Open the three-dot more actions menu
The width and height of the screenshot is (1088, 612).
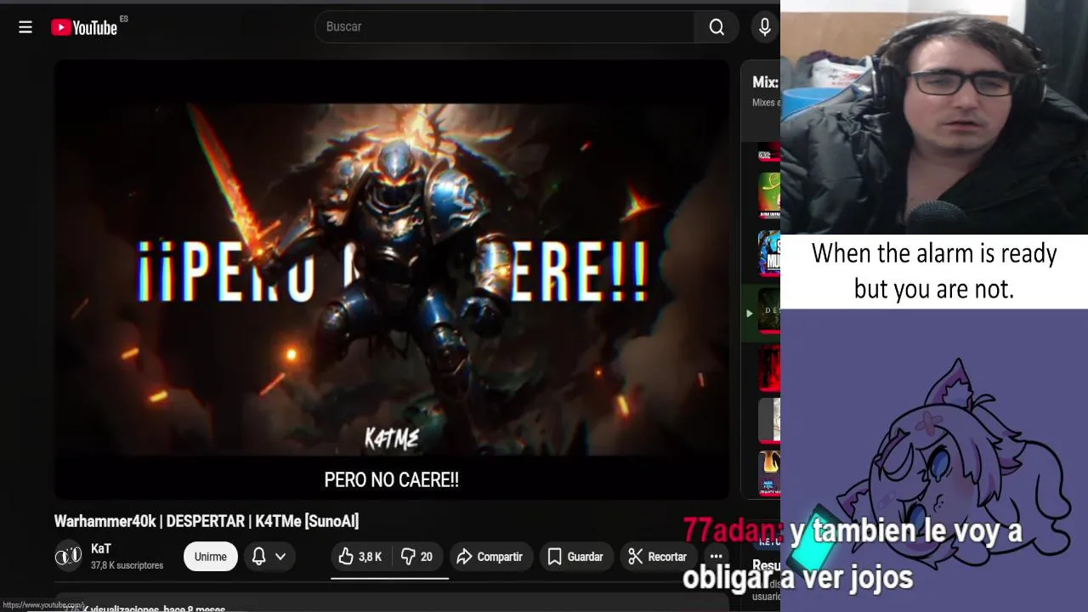[x=716, y=557]
